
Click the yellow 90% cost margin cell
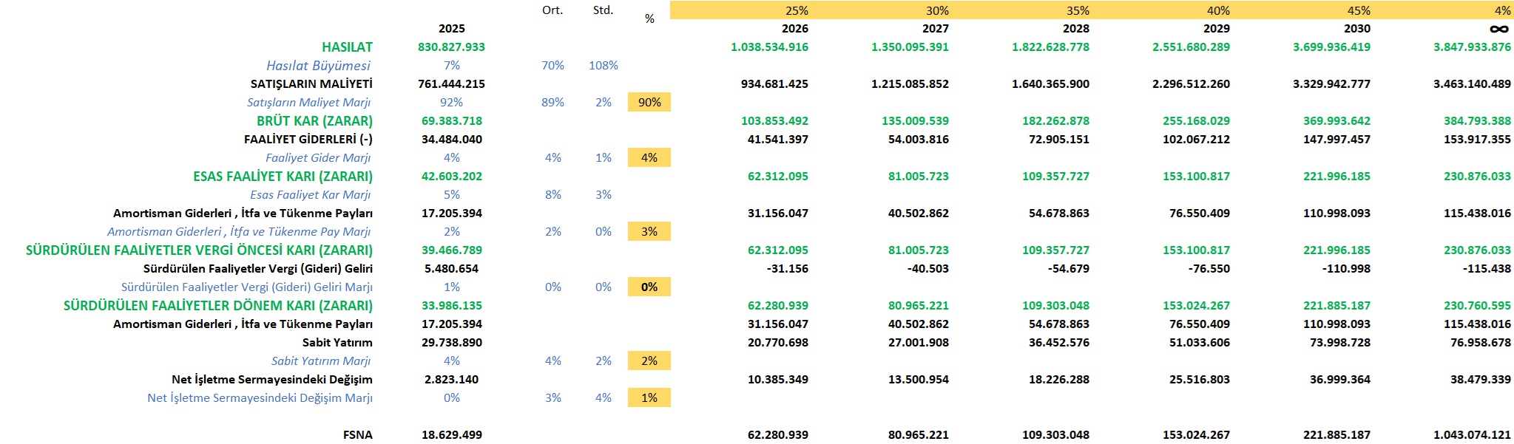coord(649,103)
